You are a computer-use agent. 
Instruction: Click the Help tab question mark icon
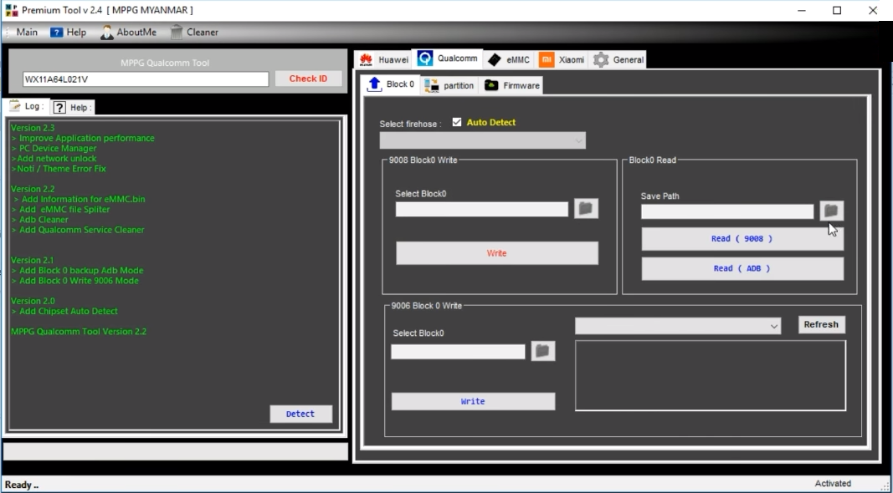coord(59,108)
